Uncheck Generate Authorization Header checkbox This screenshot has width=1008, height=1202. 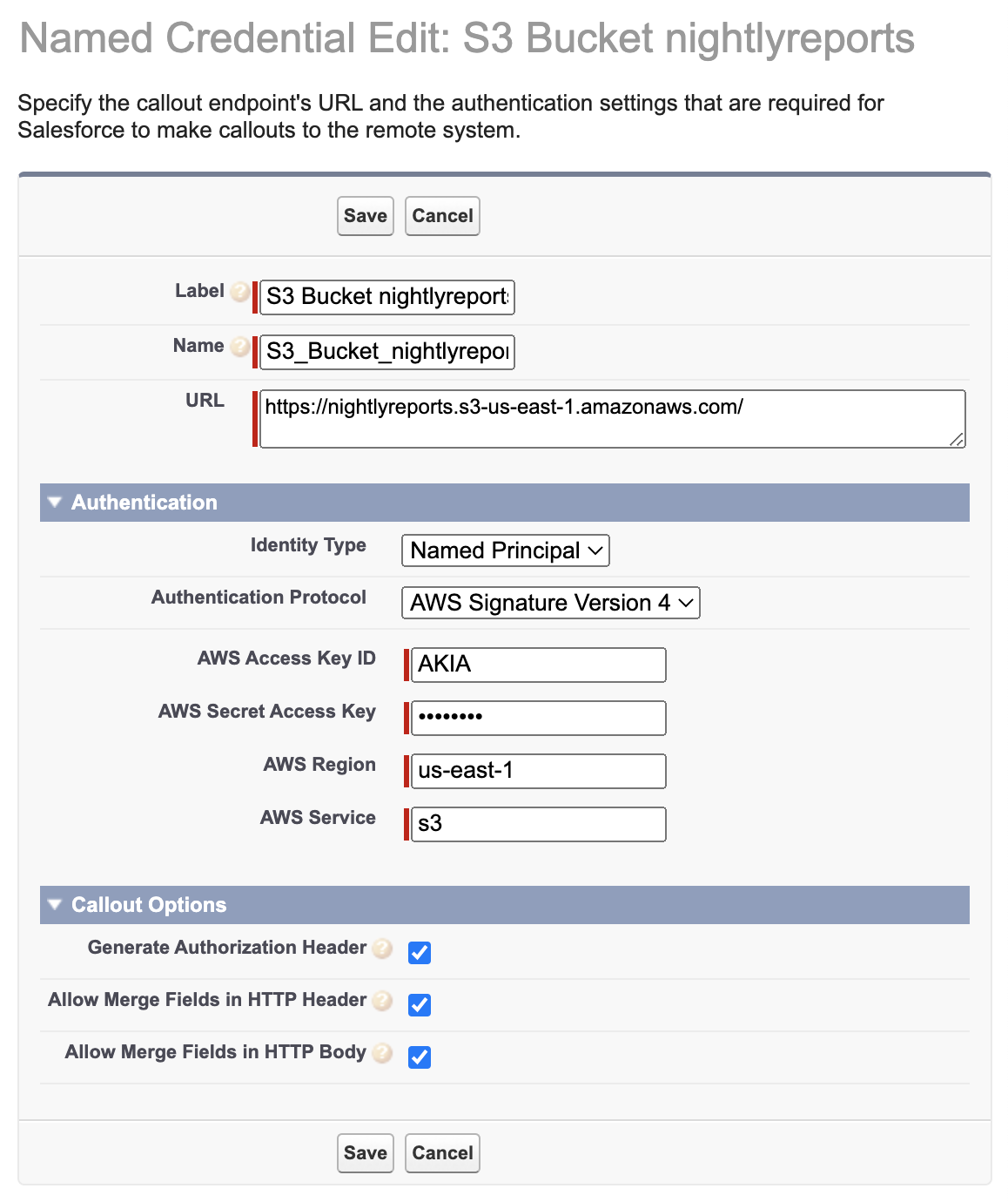pos(420,952)
